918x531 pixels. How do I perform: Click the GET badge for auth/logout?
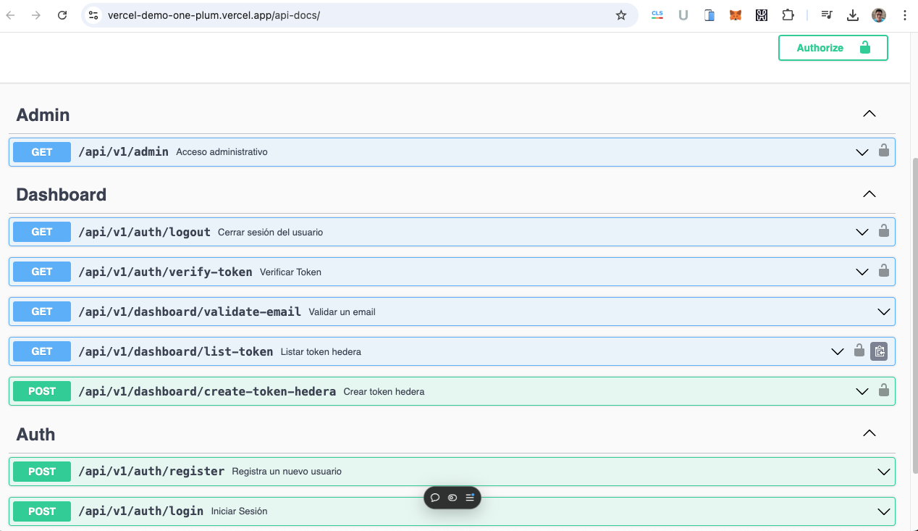(42, 232)
